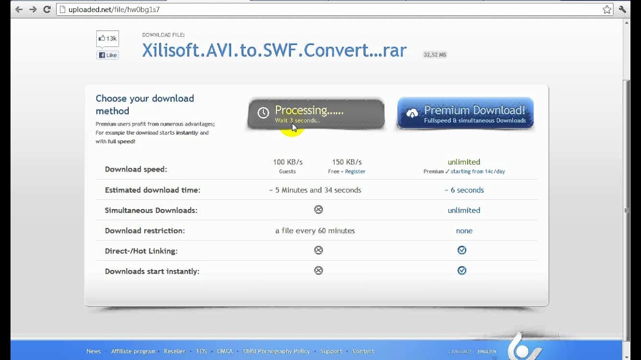This screenshot has width=641, height=360.
Task: Click unlimited in Simultaneous Downloads row
Action: (464, 210)
